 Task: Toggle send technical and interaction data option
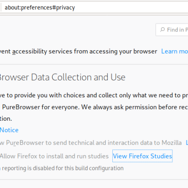tap(91, 143)
